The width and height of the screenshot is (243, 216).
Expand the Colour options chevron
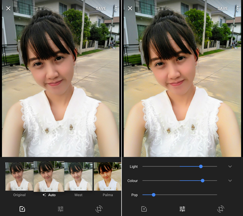coord(230,181)
